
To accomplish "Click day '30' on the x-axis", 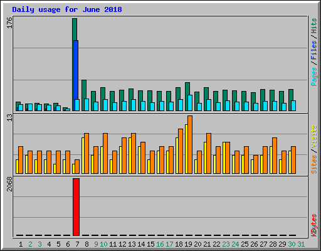I will [x=292, y=244].
